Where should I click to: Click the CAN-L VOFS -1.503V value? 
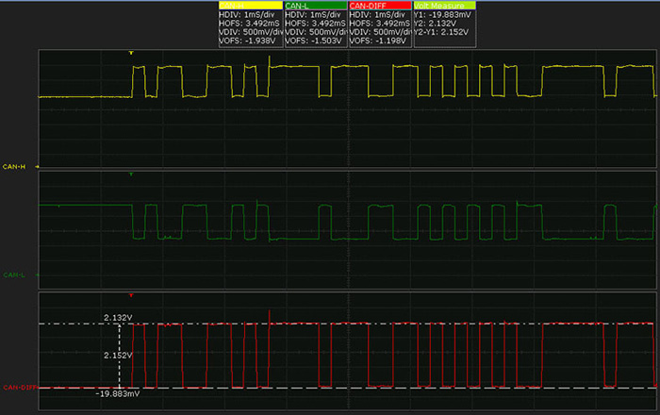click(x=314, y=41)
